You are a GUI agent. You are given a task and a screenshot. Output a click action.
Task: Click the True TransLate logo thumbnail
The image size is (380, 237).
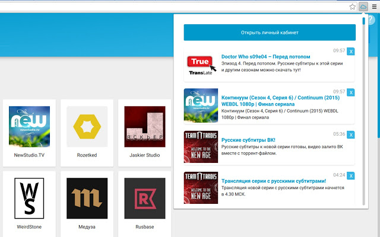(201, 65)
